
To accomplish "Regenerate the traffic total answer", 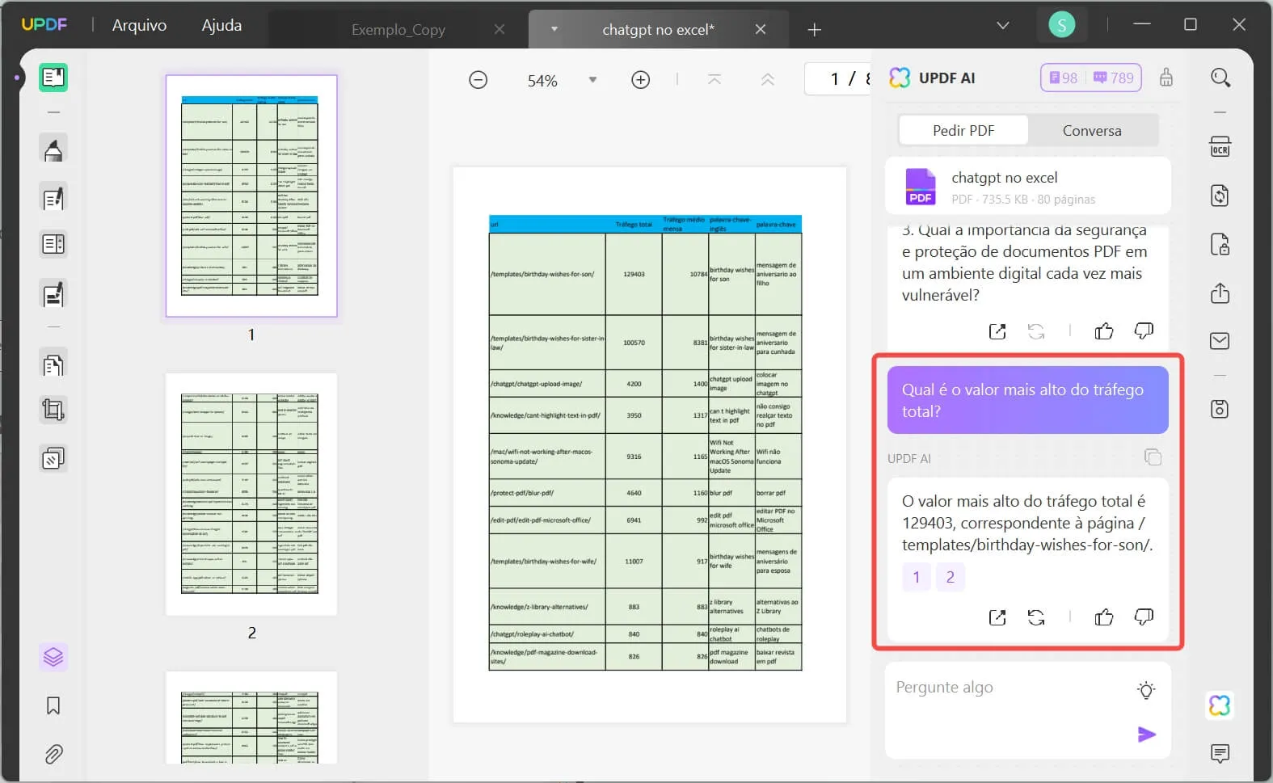I will click(x=1036, y=617).
